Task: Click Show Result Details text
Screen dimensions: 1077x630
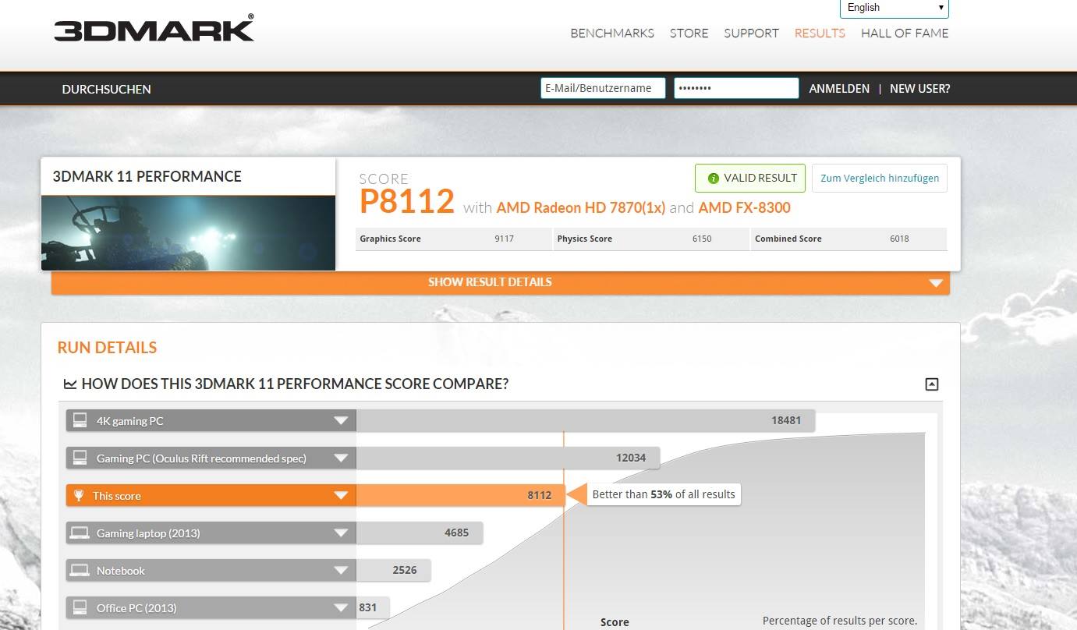Action: click(x=490, y=282)
